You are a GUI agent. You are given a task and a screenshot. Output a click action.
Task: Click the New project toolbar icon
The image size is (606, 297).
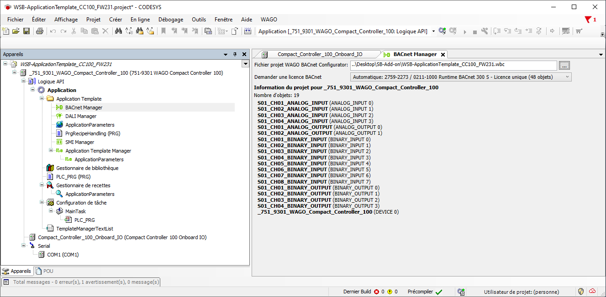[5, 31]
